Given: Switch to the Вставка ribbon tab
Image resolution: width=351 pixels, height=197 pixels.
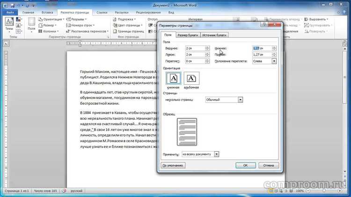Looking at the screenshot, I should pyautogui.click(x=47, y=13).
